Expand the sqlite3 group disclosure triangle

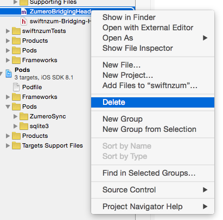tap(15, 126)
